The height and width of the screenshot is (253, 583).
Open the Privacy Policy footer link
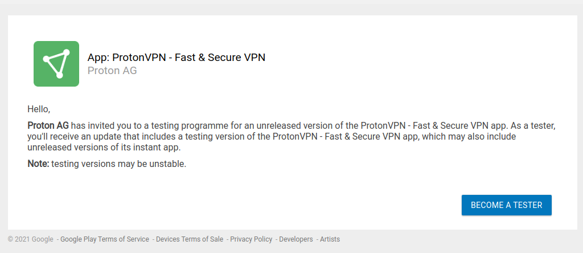pos(251,239)
